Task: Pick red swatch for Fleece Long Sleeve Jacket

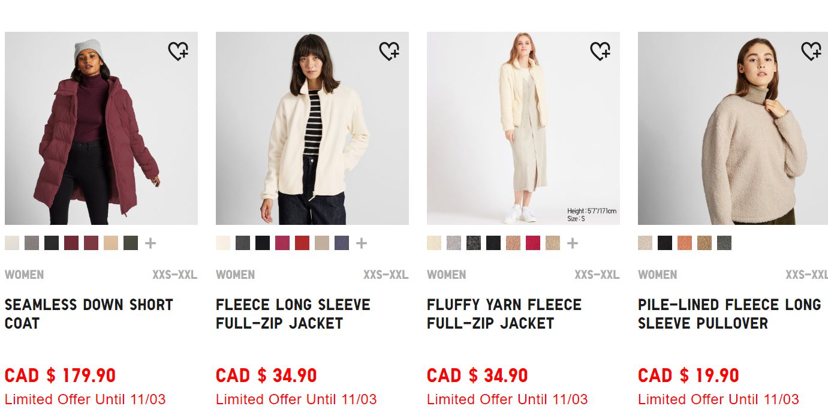Action: [302, 243]
